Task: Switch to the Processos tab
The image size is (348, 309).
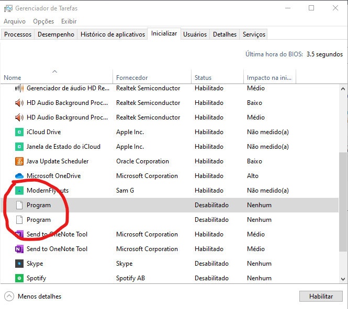Action: click(18, 34)
